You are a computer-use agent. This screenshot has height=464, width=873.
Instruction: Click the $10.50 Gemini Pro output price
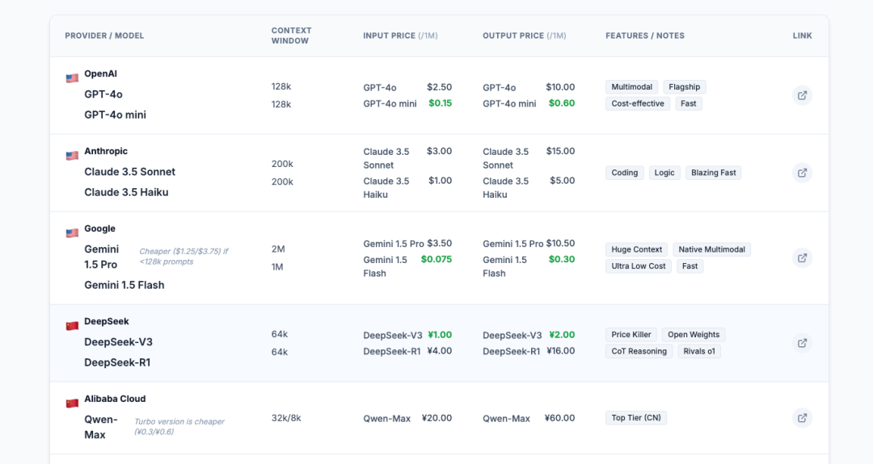(x=560, y=244)
